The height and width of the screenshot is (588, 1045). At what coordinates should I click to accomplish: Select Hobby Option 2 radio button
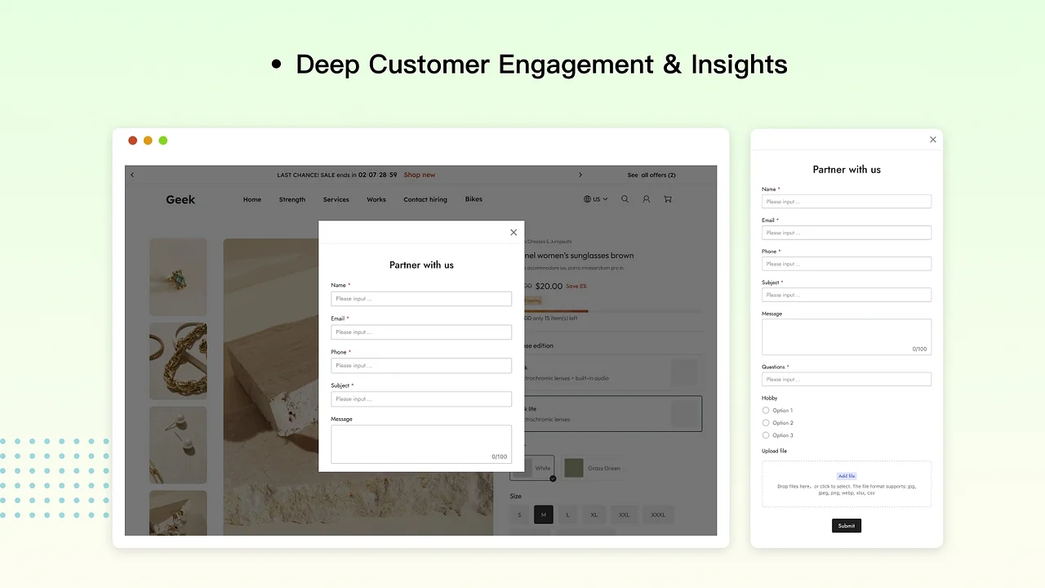pyautogui.click(x=766, y=423)
